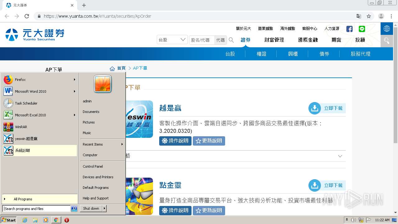The height and width of the screenshot is (224, 398).
Task: Click the Shut down button
Action: pos(91,208)
